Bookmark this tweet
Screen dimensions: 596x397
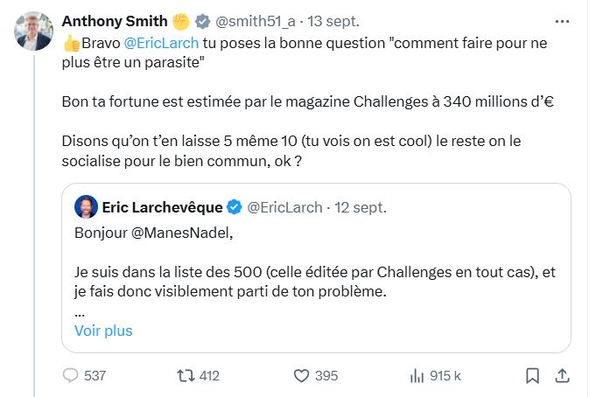pos(532,375)
